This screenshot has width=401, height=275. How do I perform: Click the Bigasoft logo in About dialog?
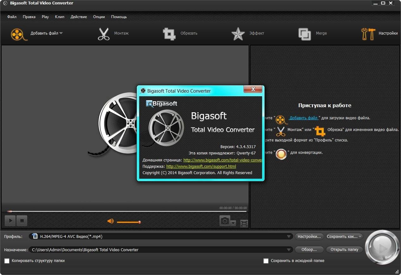click(x=162, y=103)
